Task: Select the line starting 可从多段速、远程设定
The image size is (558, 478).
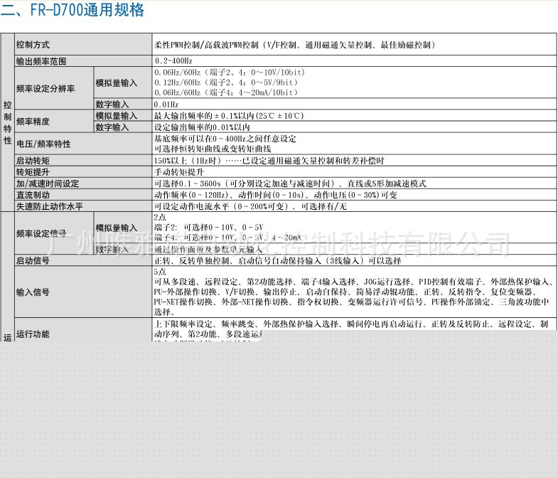Action: (355, 282)
